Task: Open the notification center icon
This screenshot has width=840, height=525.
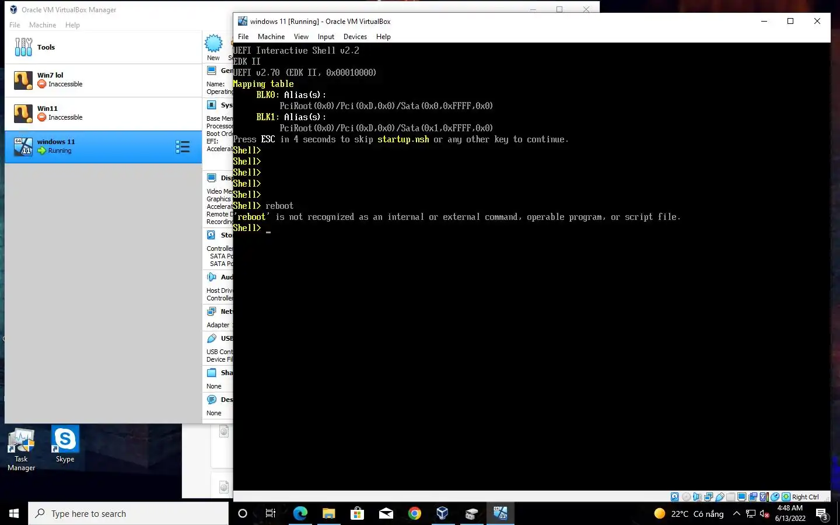Action: click(822, 514)
